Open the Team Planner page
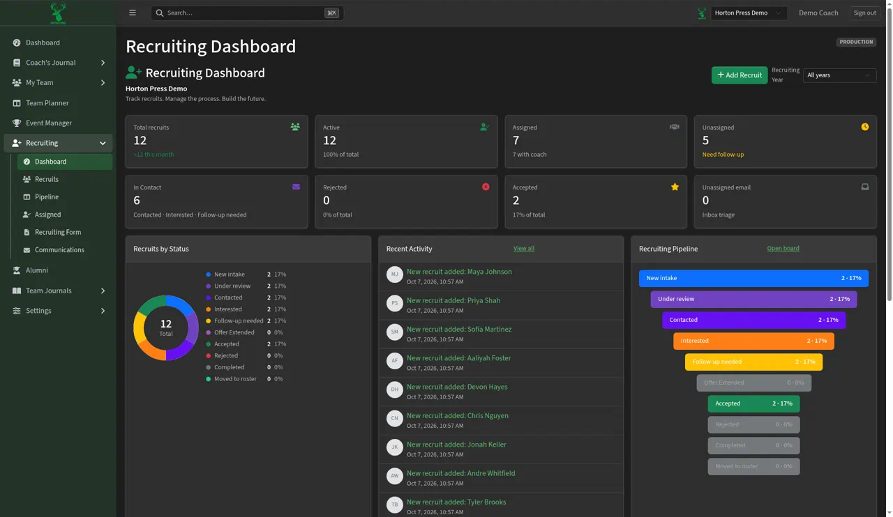Image resolution: width=893 pixels, height=517 pixels. point(58,103)
